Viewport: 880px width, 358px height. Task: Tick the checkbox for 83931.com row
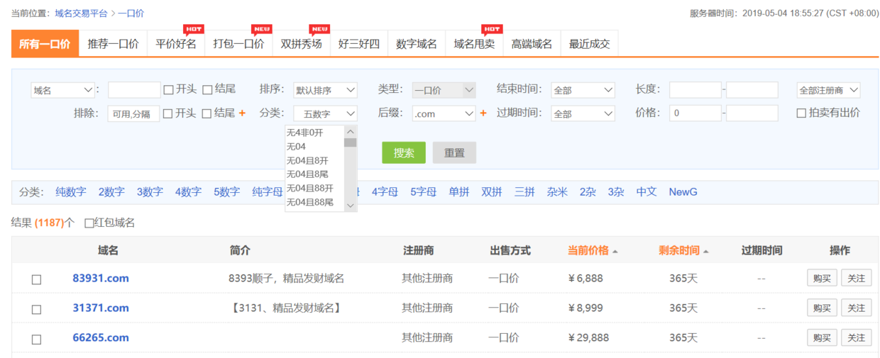pyautogui.click(x=36, y=279)
